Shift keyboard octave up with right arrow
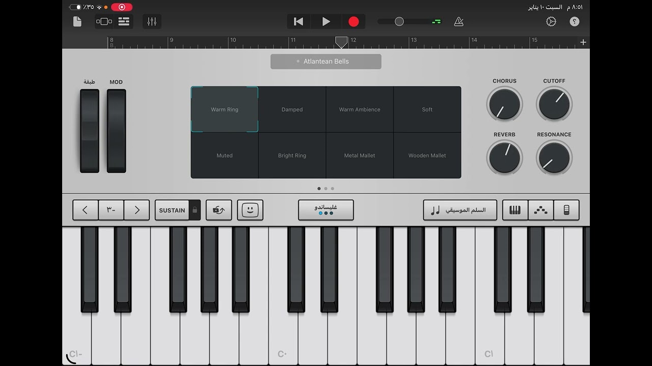652x366 pixels. point(137,210)
